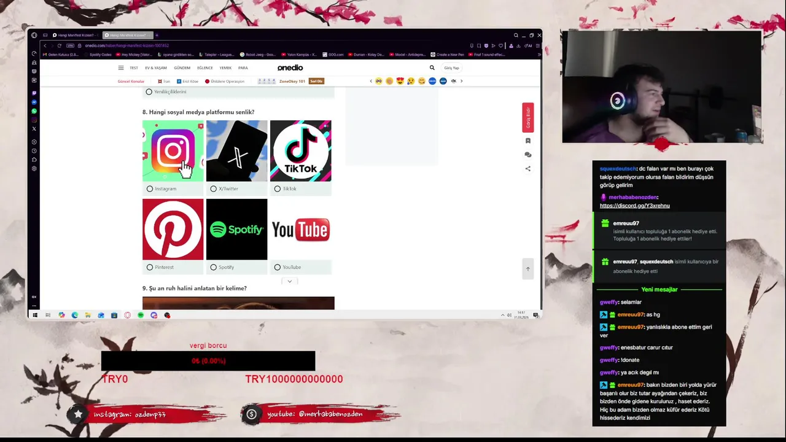Open X in the browser sidebar
This screenshot has width=786, height=442.
tap(34, 128)
